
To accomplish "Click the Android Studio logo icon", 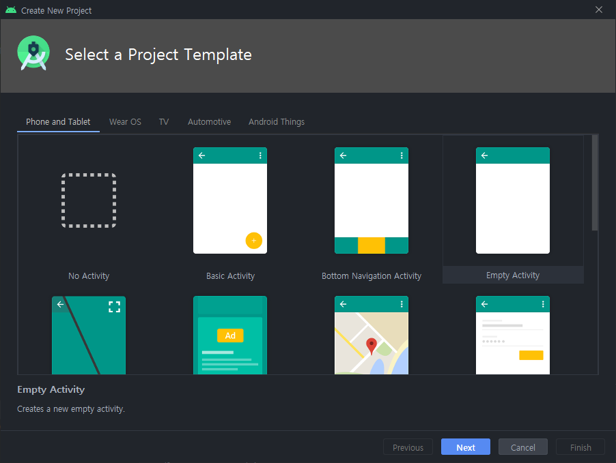I will (33, 53).
